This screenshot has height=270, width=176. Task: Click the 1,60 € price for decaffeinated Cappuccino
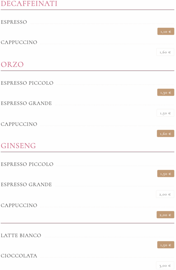165,52
